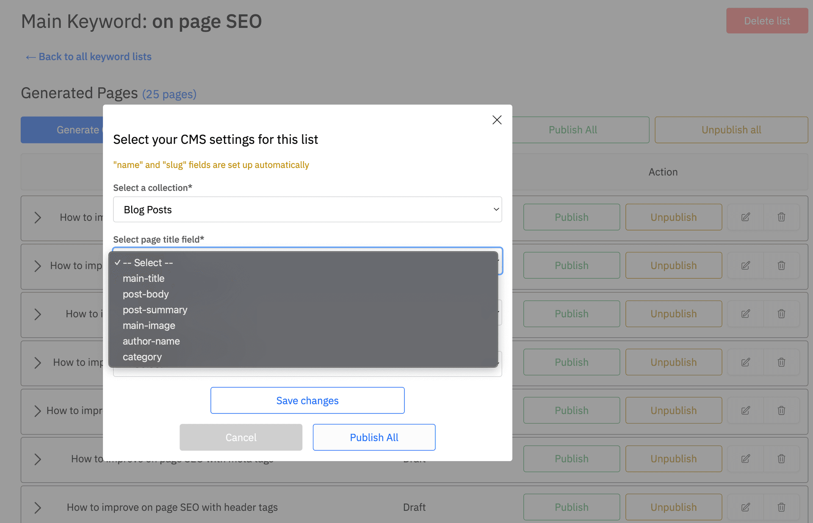Close the CMS settings modal
Viewport: 813px width, 523px height.
click(x=496, y=120)
